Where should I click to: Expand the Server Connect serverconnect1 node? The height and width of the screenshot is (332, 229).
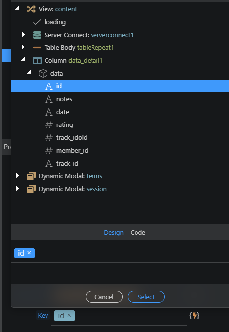[x=23, y=35]
